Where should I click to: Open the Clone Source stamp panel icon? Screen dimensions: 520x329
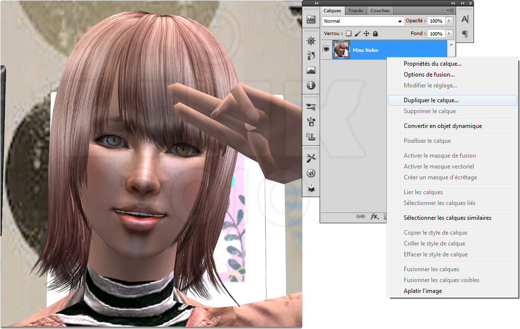[x=311, y=136]
